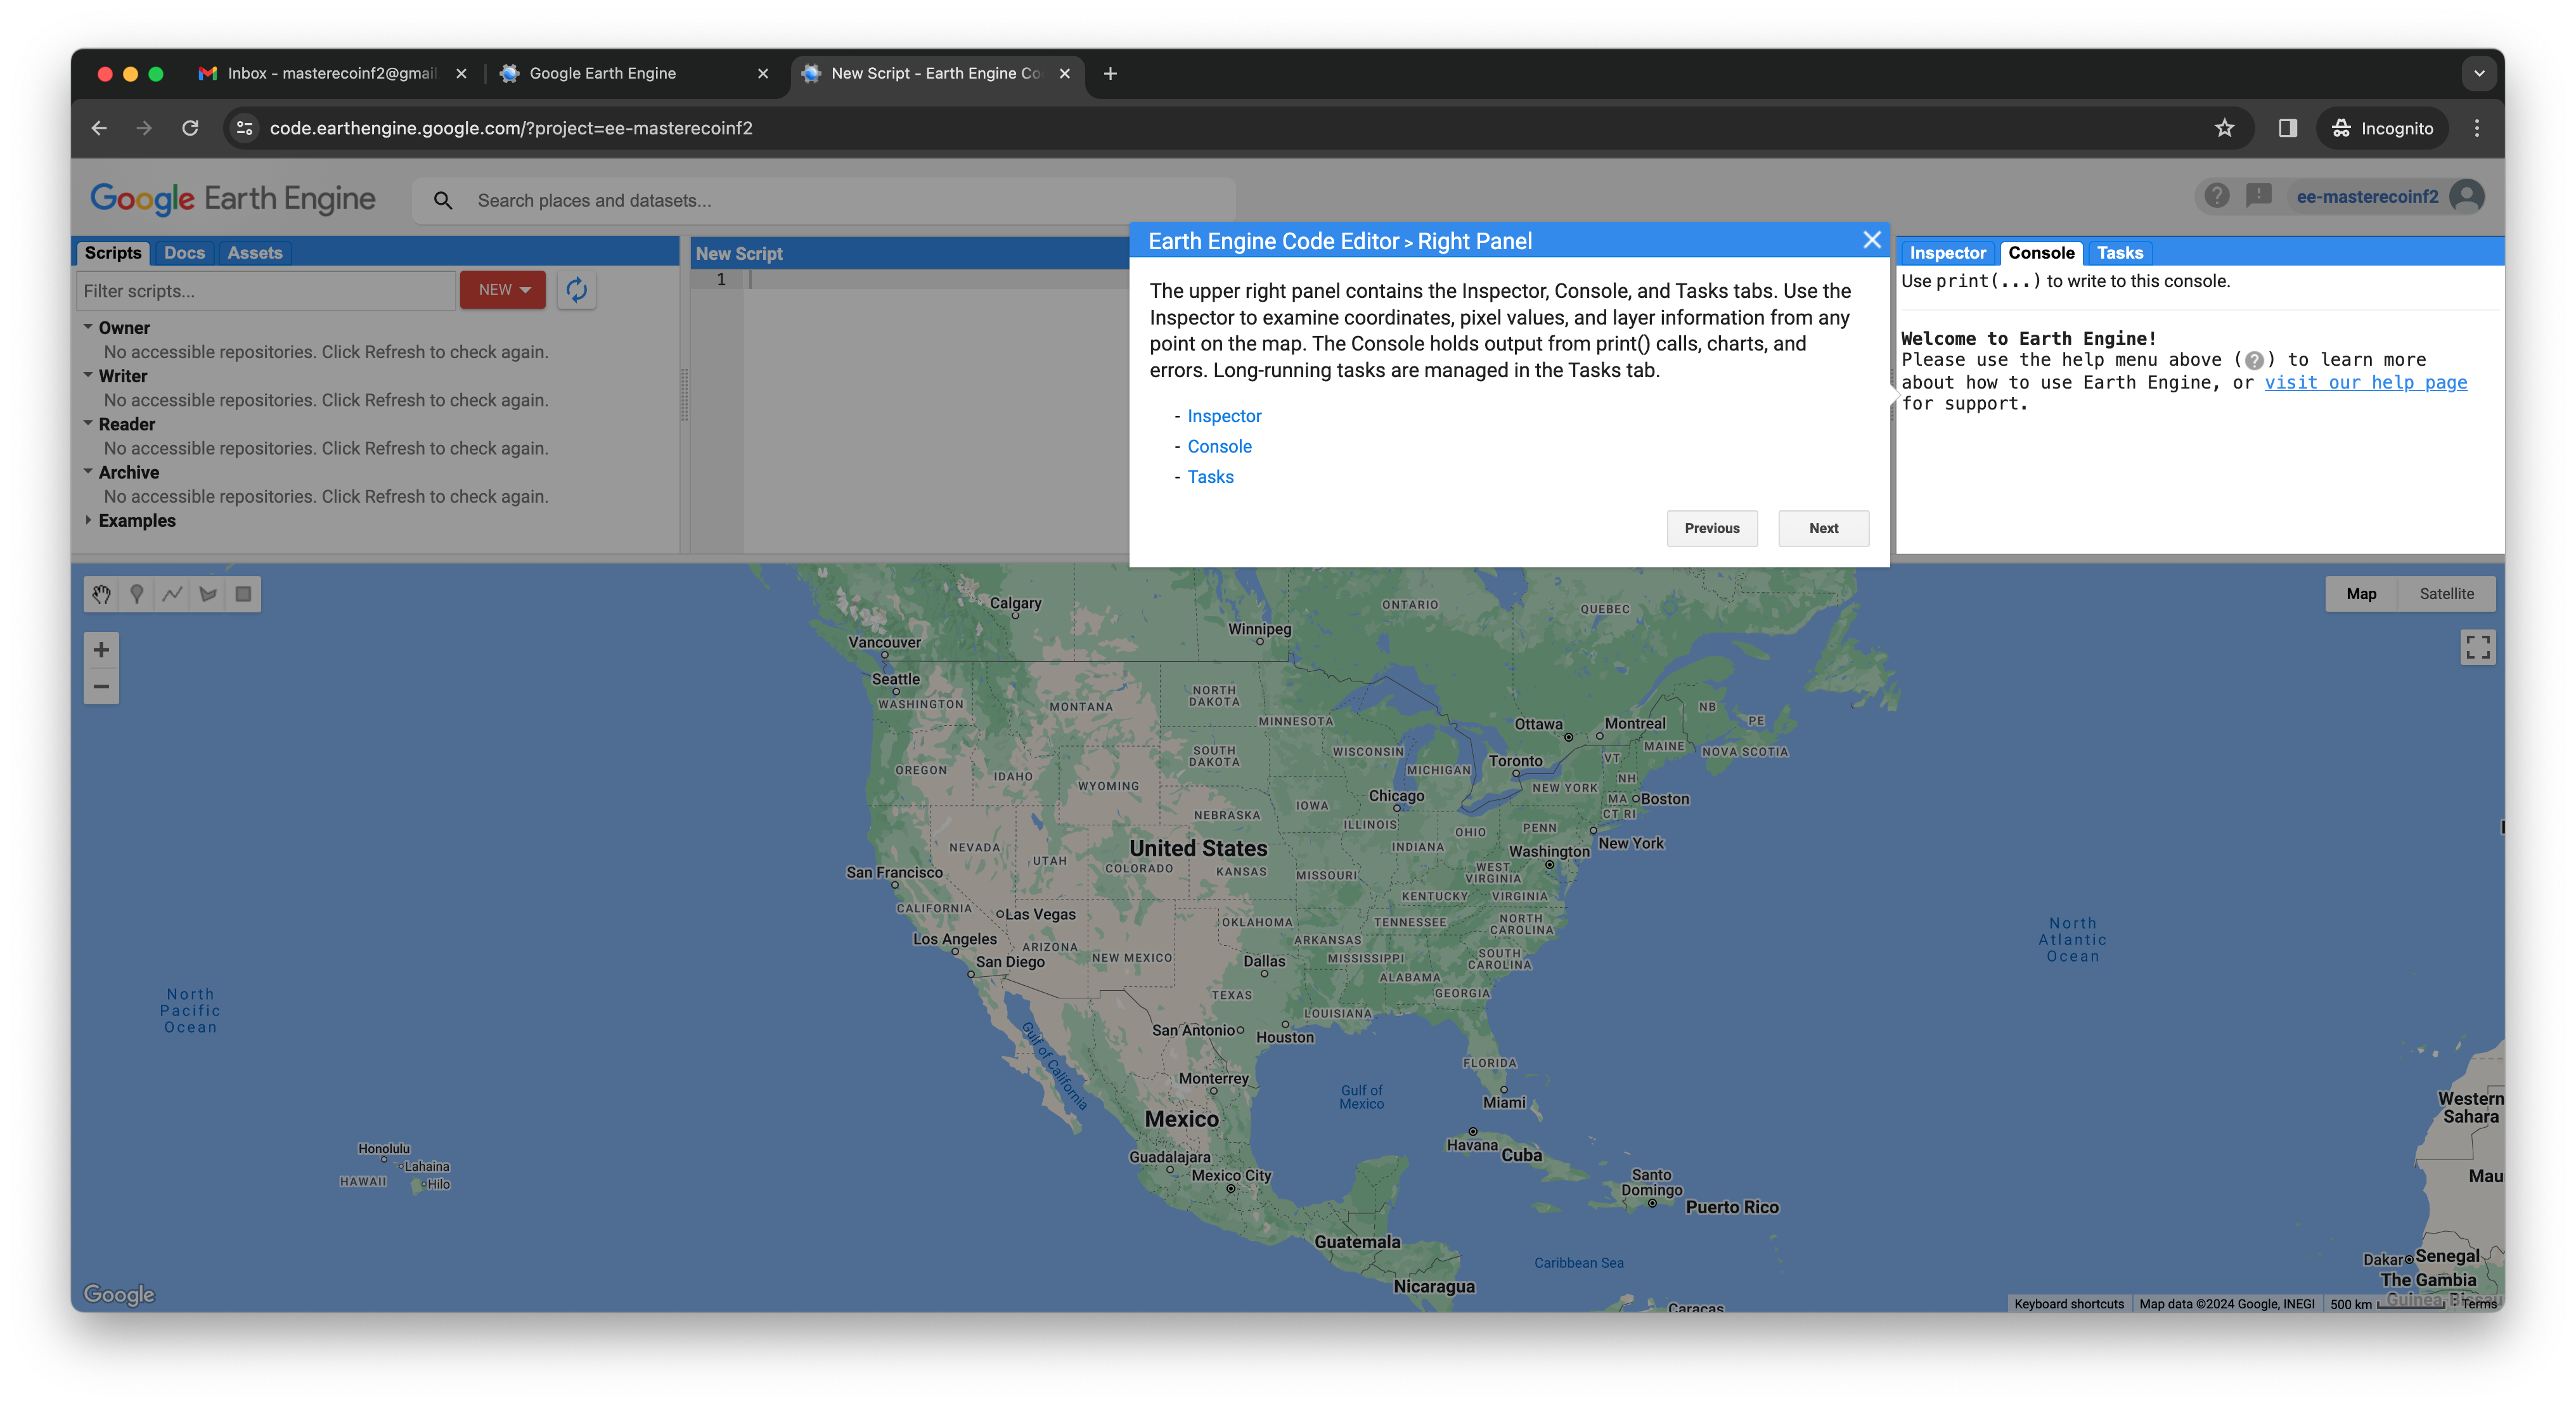Image resolution: width=2576 pixels, height=1406 pixels.
Task: Switch map to Satellite view
Action: coord(2446,594)
